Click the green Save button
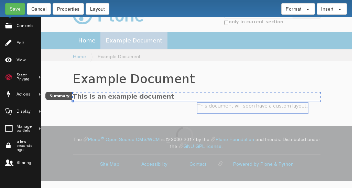The height and width of the screenshot is (188, 359). 15,9
